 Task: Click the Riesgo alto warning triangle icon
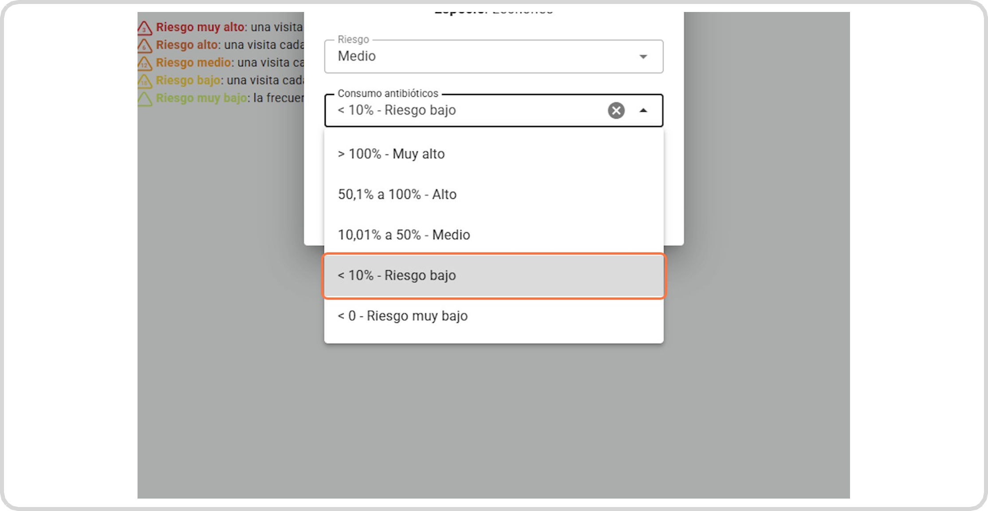click(x=145, y=46)
